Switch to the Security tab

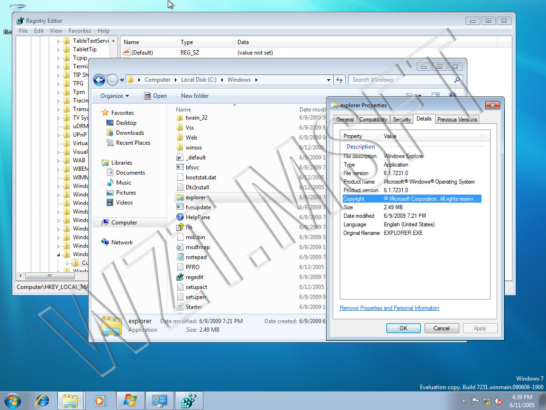pos(401,120)
